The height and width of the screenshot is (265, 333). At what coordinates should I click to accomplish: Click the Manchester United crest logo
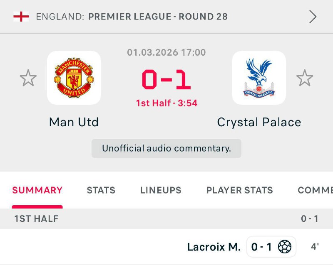point(74,78)
